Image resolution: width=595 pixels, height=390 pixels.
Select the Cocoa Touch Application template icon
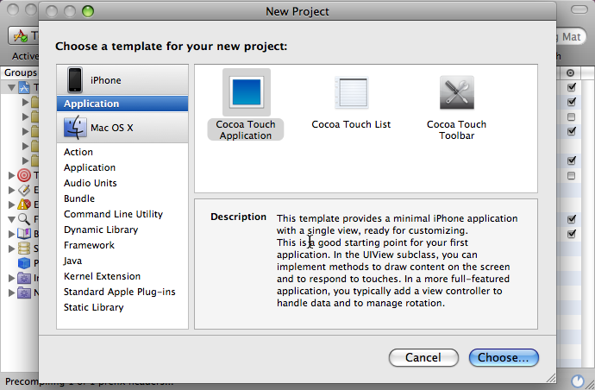click(x=247, y=92)
